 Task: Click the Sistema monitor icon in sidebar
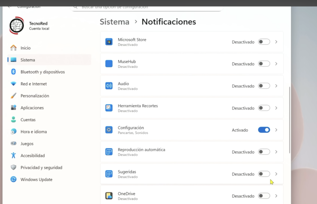pos(14,60)
